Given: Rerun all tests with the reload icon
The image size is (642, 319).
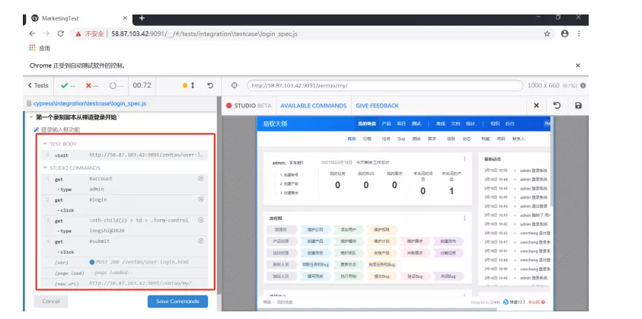Looking at the screenshot, I should tap(210, 85).
